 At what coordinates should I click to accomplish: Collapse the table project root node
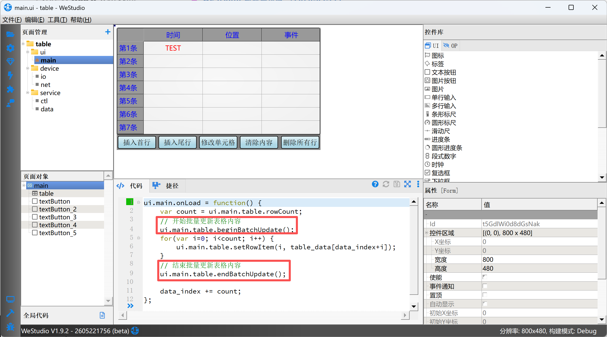(x=23, y=44)
